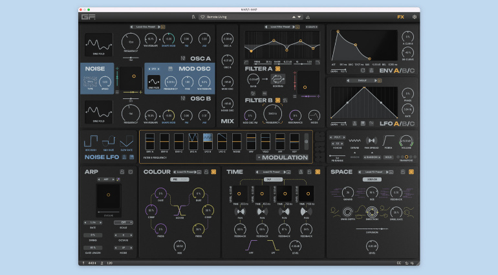Switch to the FX tab
The image size is (498, 275).
400,17
